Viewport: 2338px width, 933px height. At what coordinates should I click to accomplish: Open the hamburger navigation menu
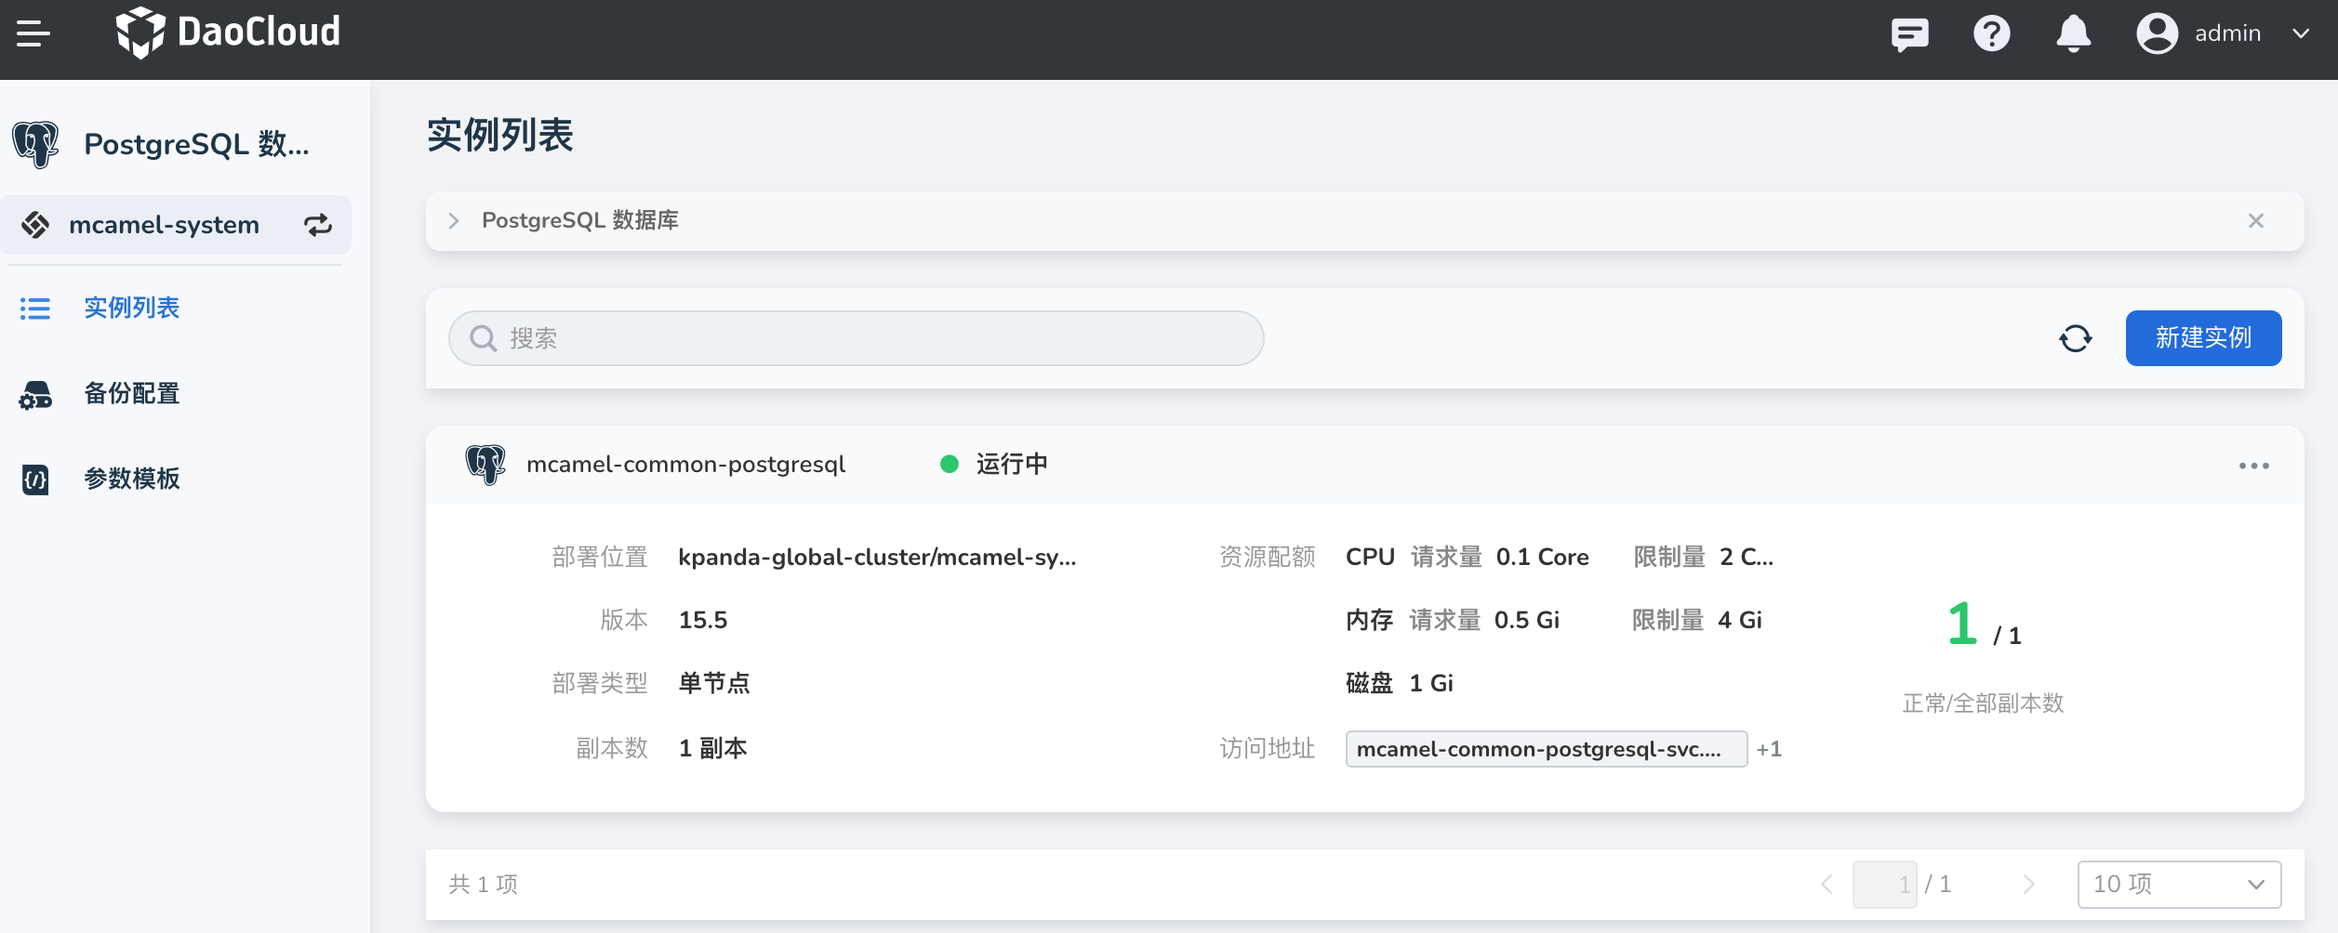click(x=33, y=34)
